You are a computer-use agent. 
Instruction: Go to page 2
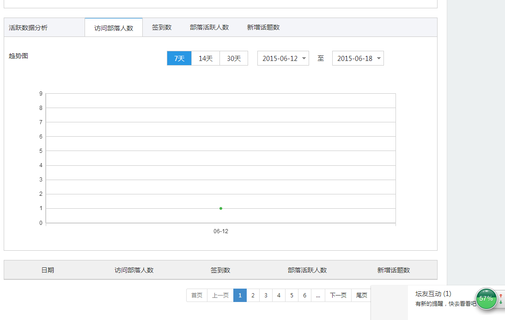coord(253,295)
